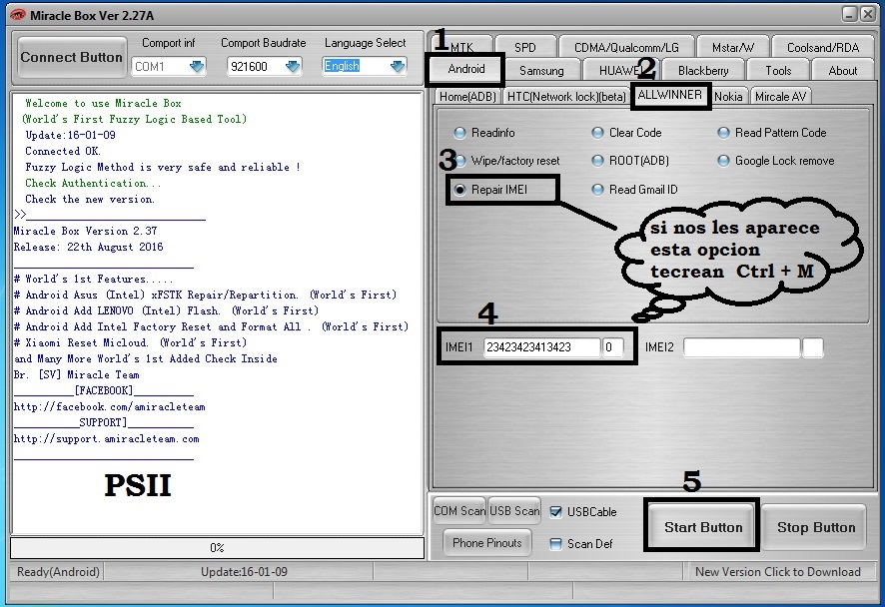Image resolution: width=885 pixels, height=607 pixels.
Task: Select the Readinfo radio button
Action: click(460, 133)
